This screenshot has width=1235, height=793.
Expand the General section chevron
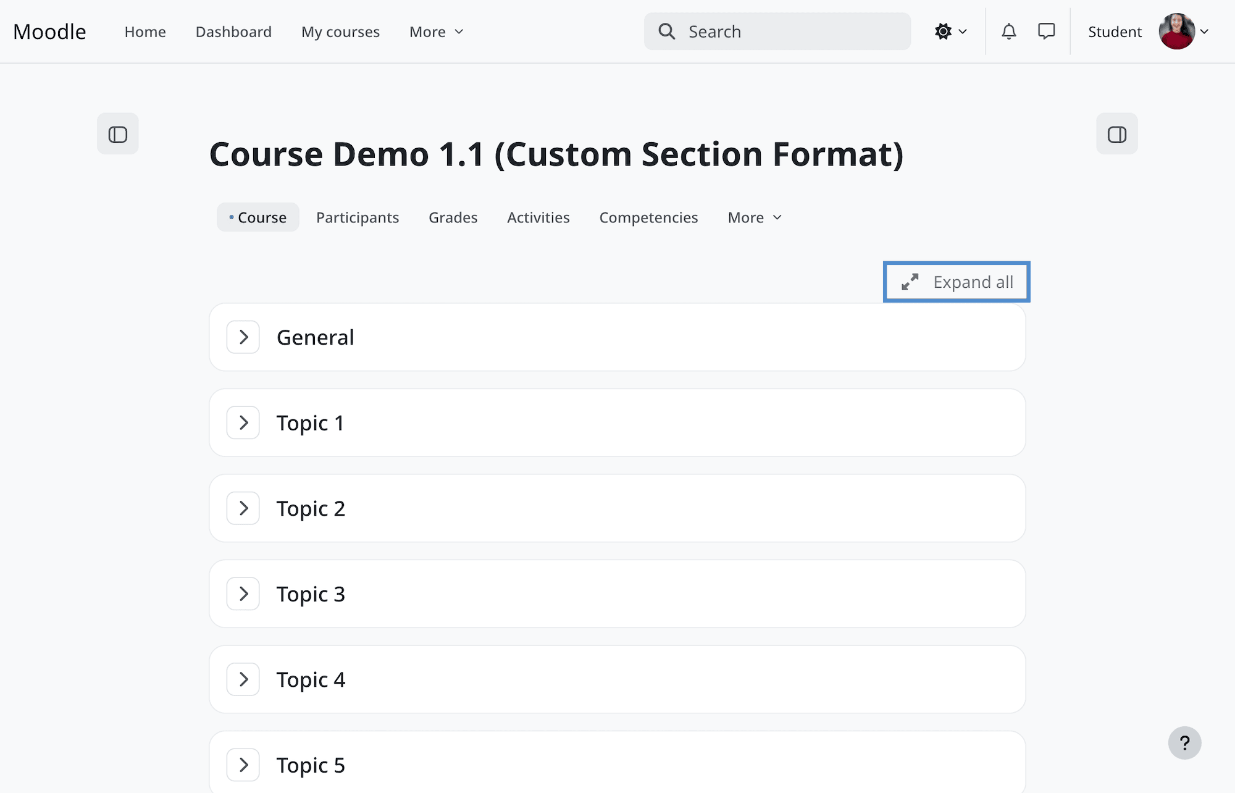(243, 337)
